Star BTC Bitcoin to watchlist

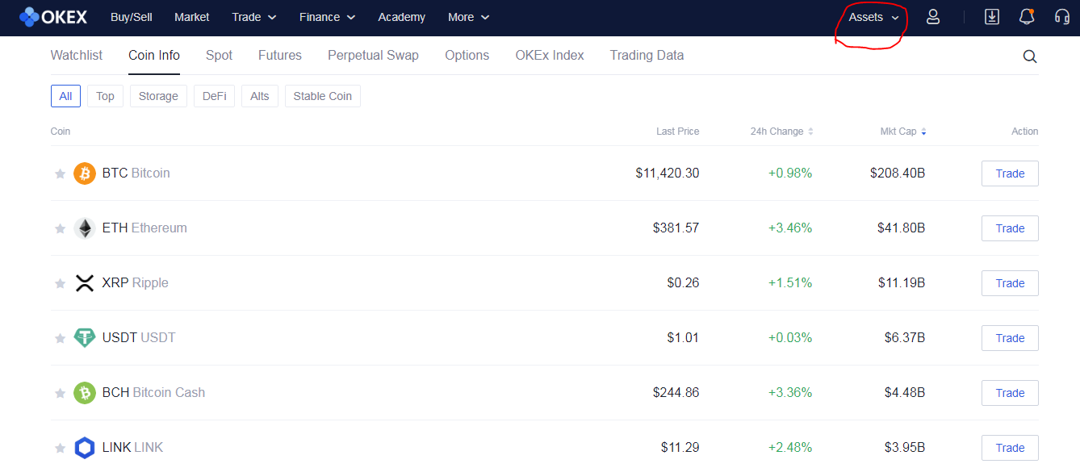(60, 173)
